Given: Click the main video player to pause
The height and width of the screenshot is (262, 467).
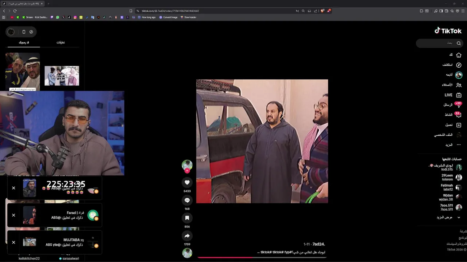Looking at the screenshot, I should pyautogui.click(x=262, y=141).
